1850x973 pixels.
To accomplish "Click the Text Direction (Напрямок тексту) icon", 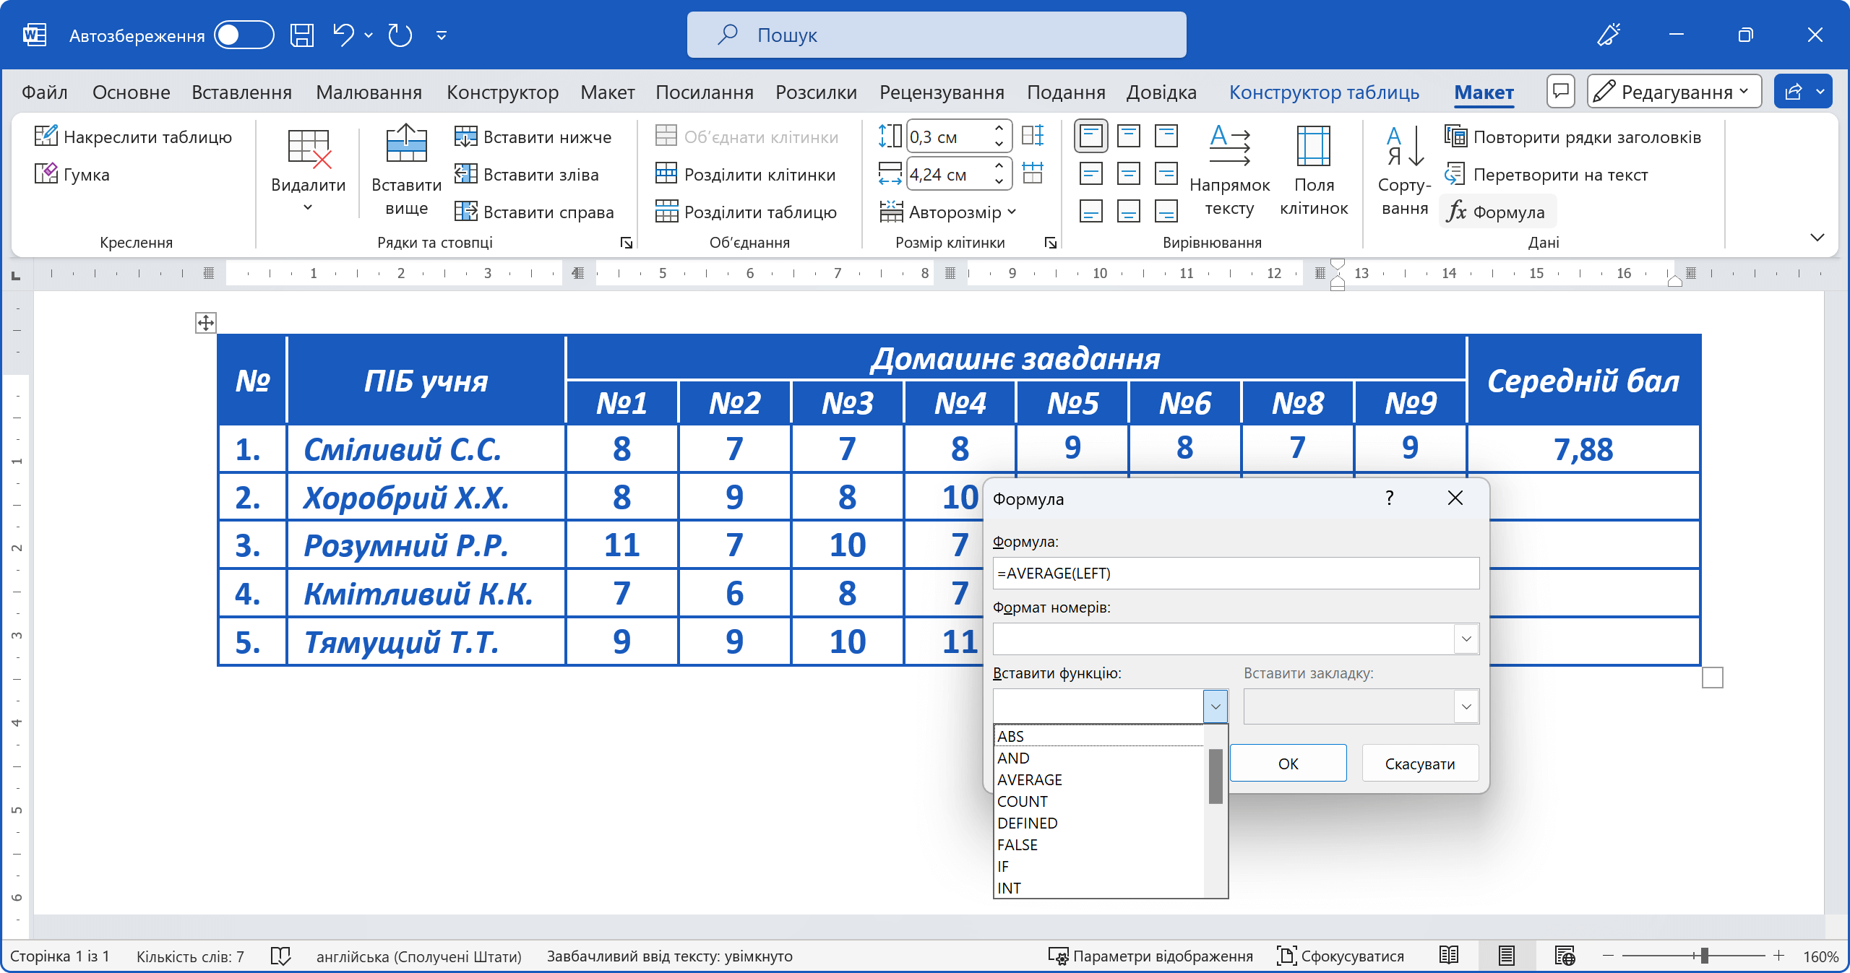I will pyautogui.click(x=1229, y=144).
